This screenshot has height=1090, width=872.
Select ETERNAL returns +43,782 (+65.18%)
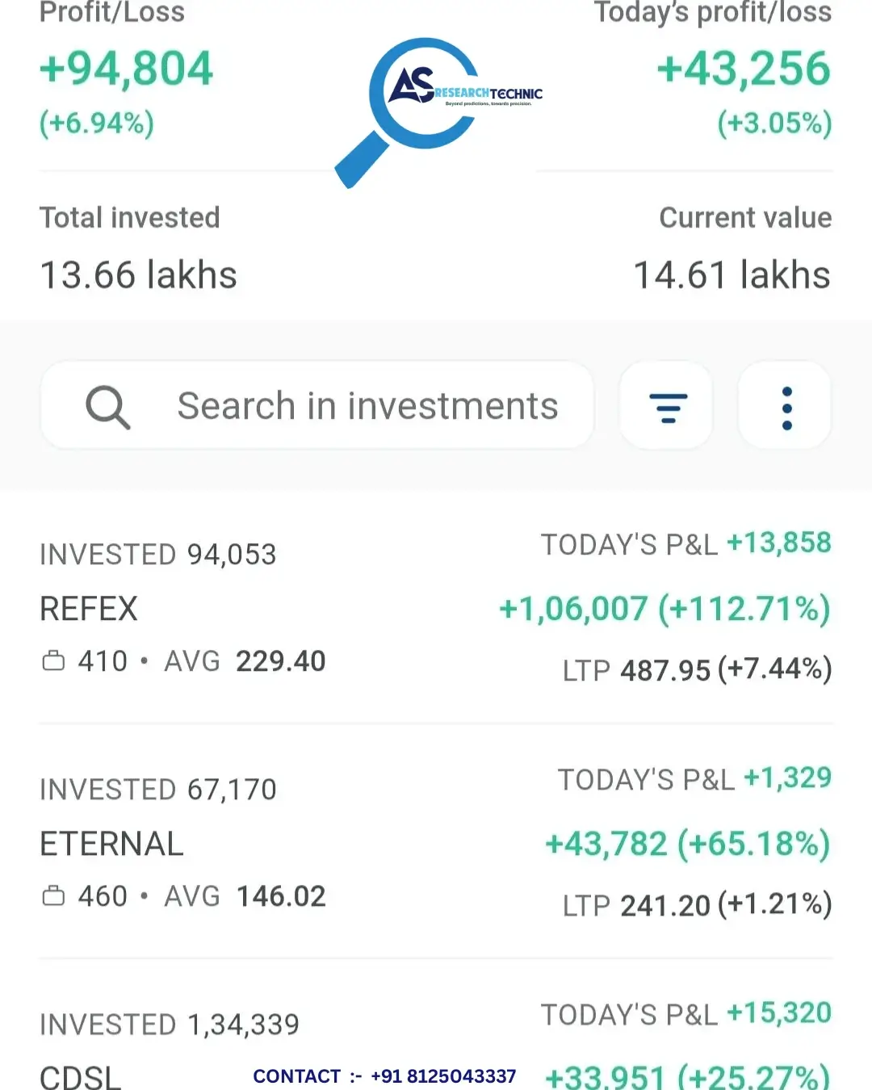(x=688, y=844)
